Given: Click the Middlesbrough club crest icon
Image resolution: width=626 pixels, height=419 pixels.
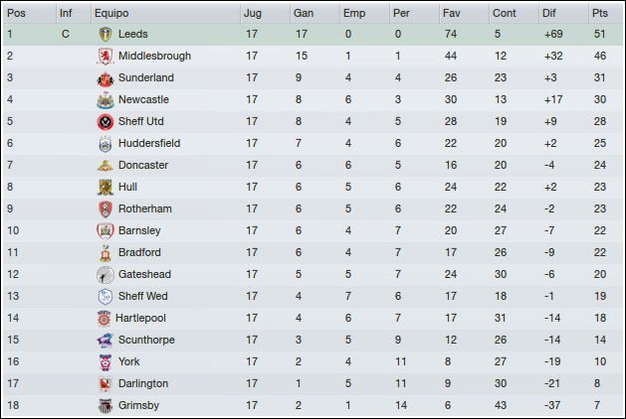Looking at the screenshot, I should click(x=105, y=57).
